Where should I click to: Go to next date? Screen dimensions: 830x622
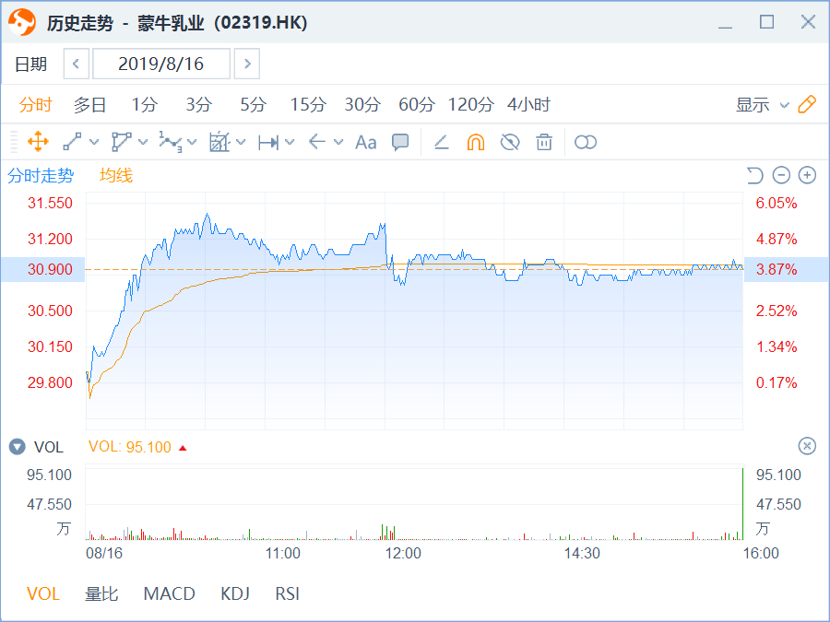pyautogui.click(x=247, y=64)
